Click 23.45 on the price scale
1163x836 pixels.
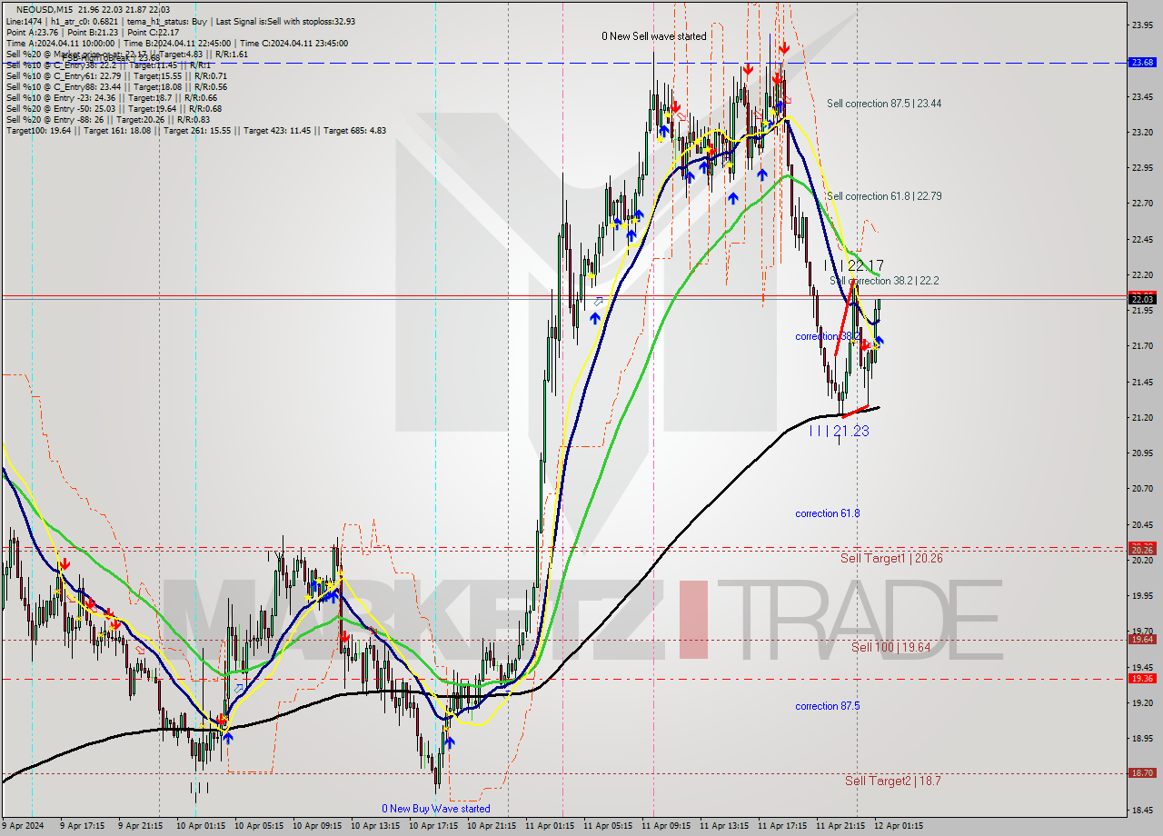[1142, 96]
